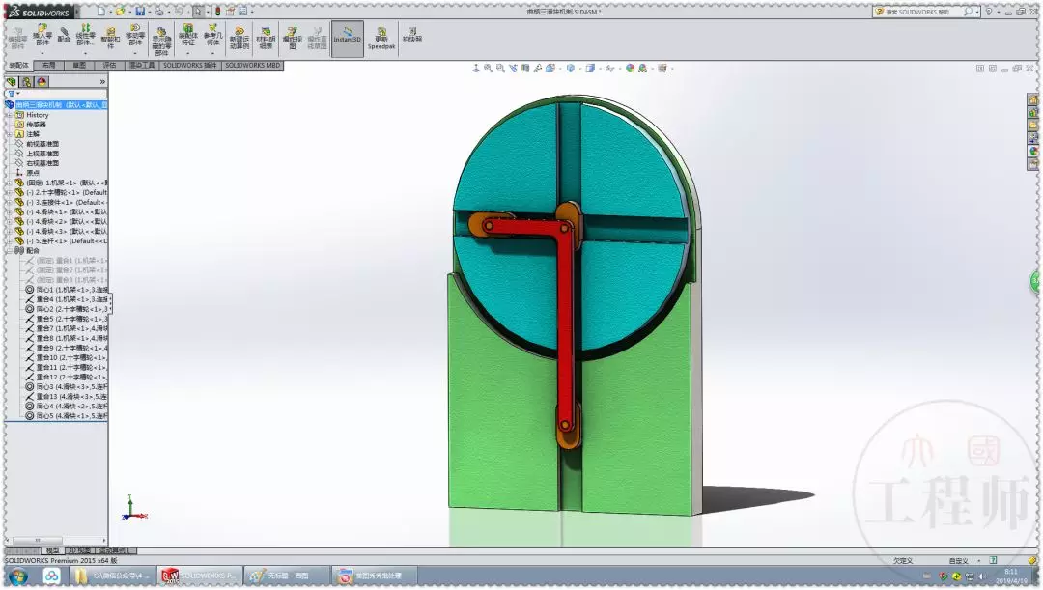Collapse the 配合 (Mates) folder

(x=9, y=251)
